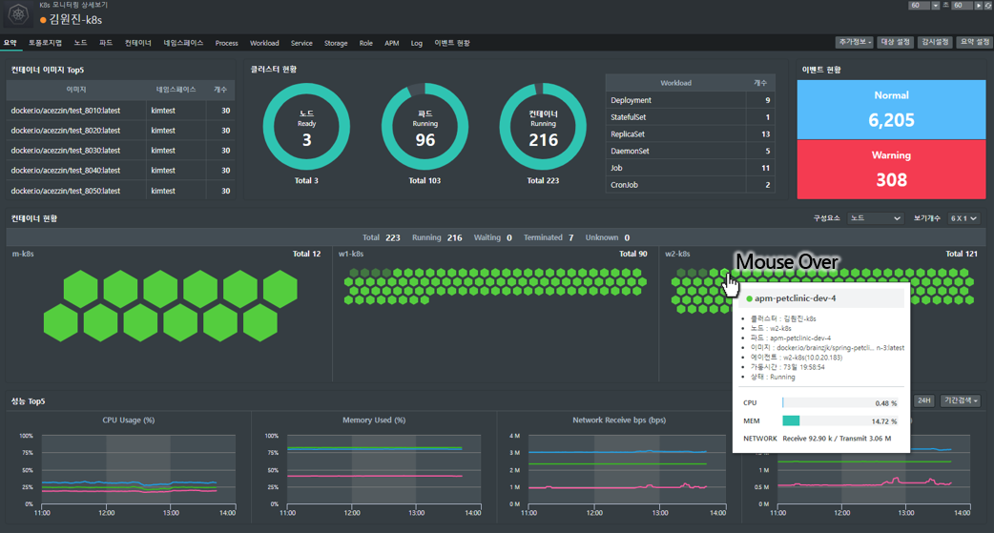Screen dimensions: 994x533
Task: Click the MEM 14.72 % usage bar
Action: click(x=840, y=420)
